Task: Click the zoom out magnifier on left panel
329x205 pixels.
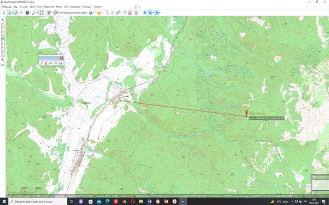Action: (3, 60)
